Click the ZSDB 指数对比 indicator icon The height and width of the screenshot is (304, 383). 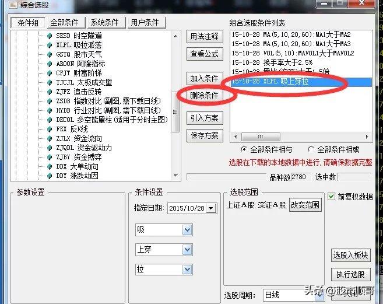[x=50, y=101]
